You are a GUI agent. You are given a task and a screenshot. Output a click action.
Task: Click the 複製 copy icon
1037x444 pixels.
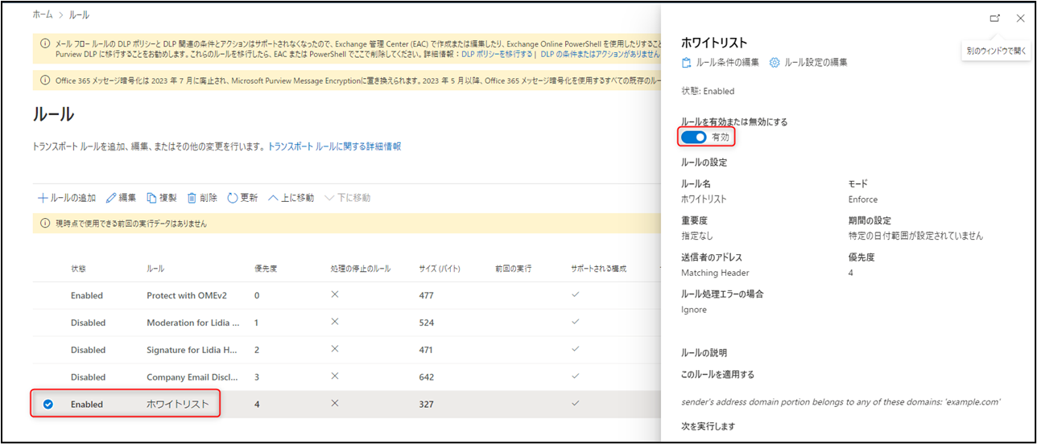coord(151,198)
